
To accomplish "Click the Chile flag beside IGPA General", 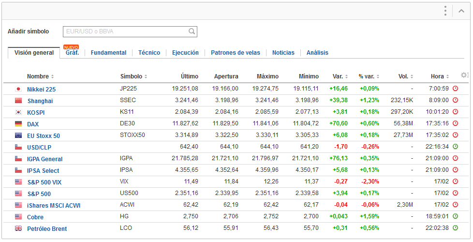I will (x=18, y=158).
